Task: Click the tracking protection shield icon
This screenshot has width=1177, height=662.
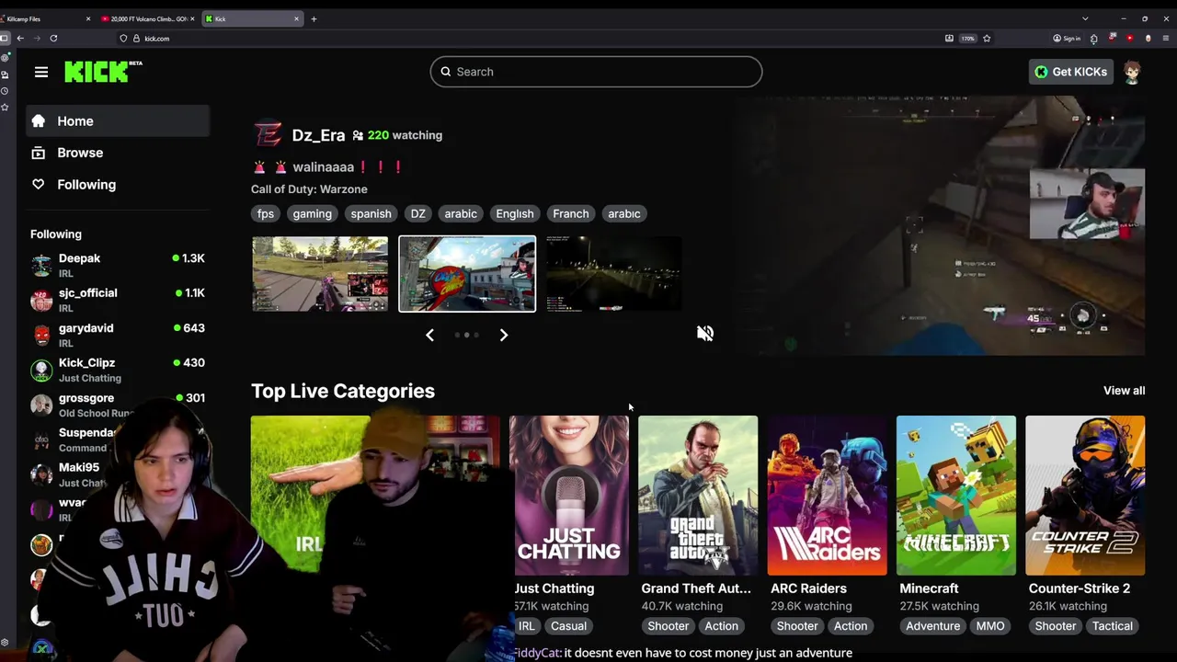Action: tap(123, 39)
